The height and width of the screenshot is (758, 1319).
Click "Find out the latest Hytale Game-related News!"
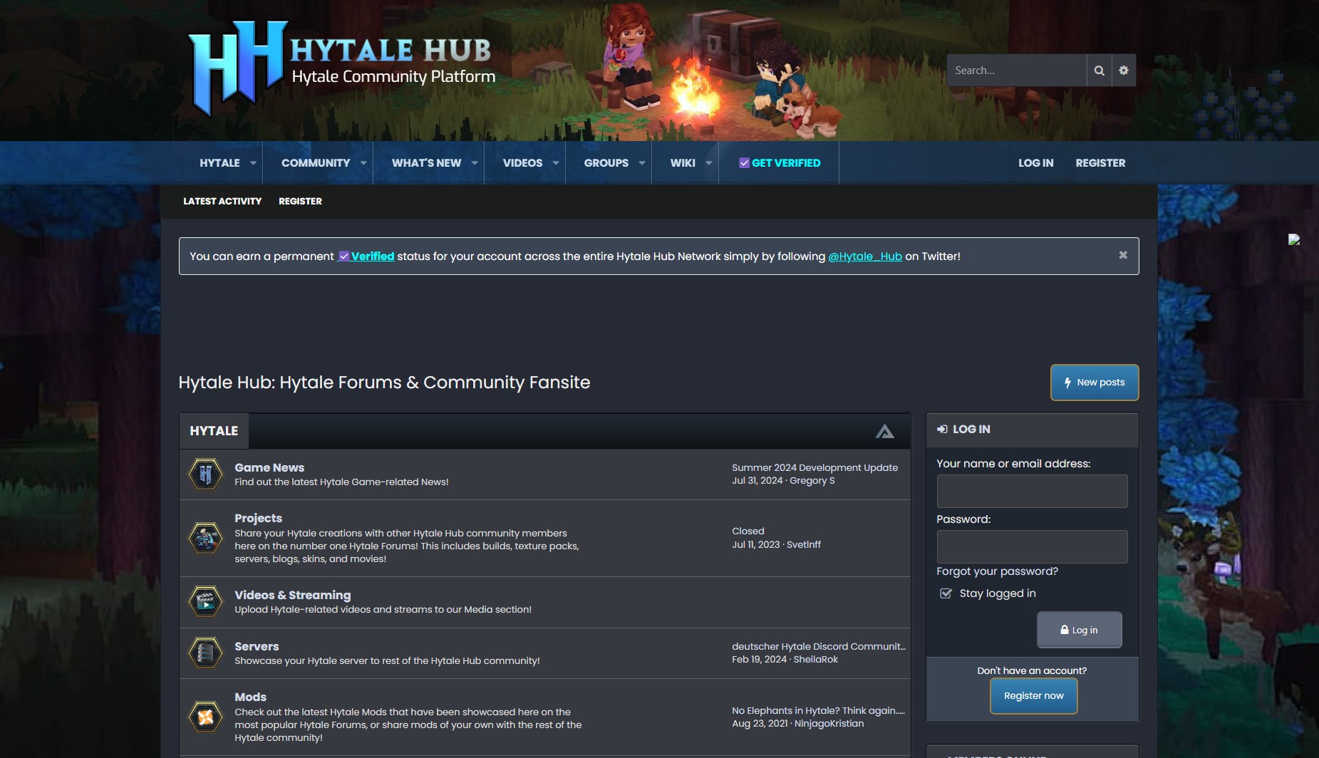[341, 482]
